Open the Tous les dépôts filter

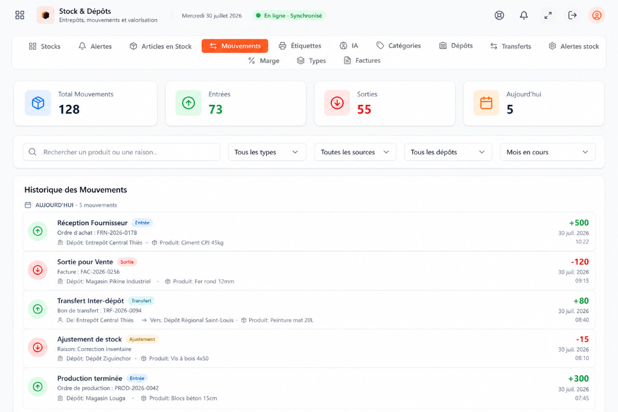tap(448, 152)
